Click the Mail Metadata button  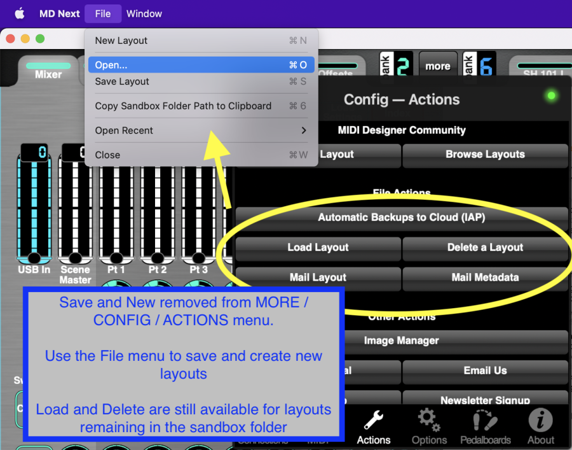[x=485, y=278]
